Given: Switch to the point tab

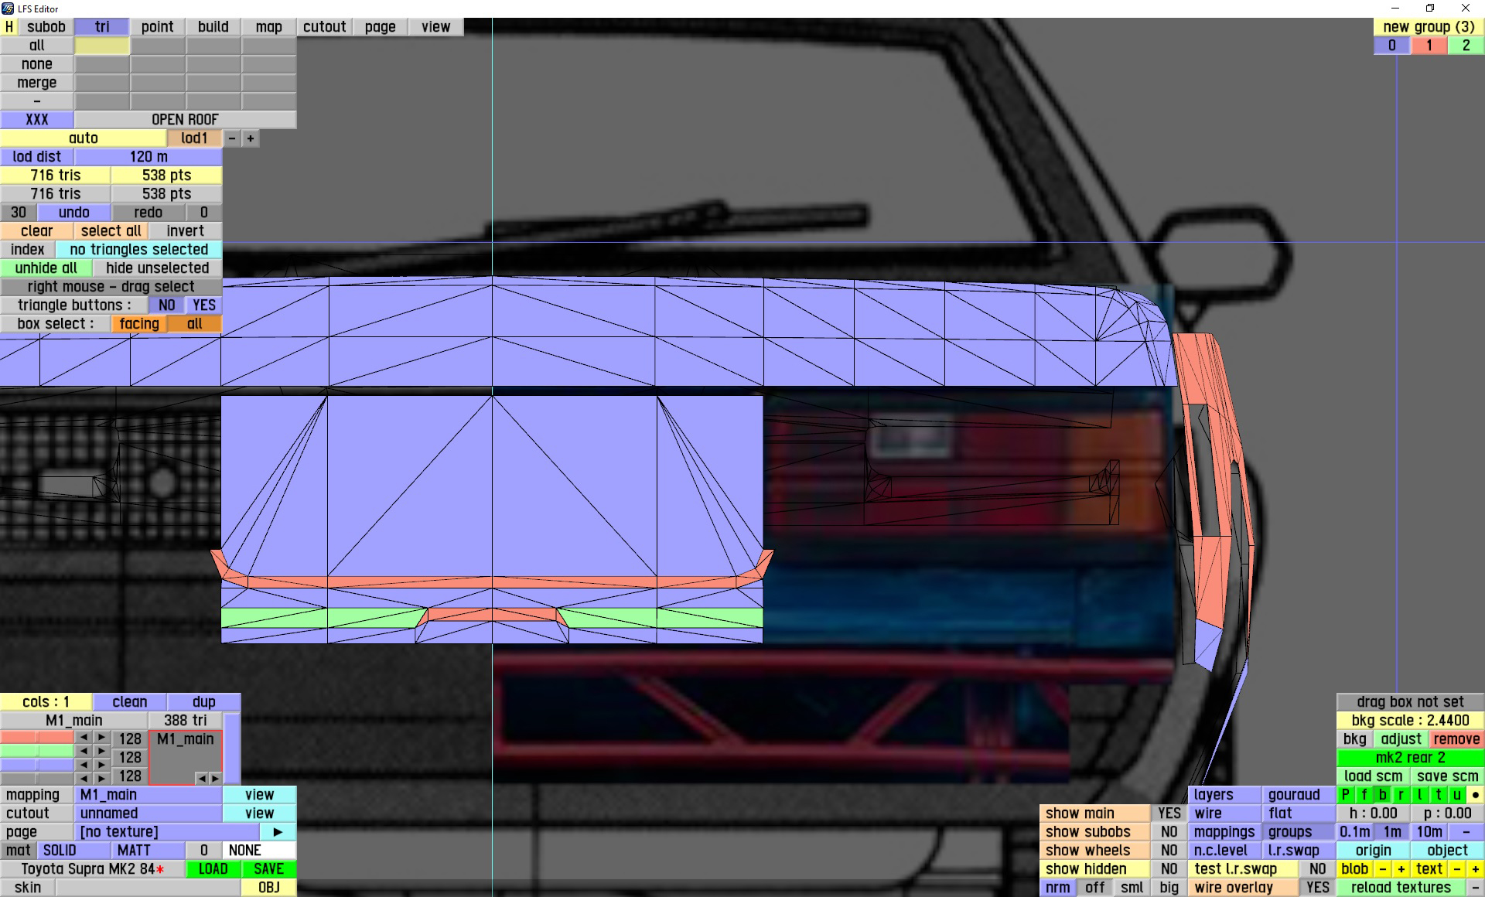Looking at the screenshot, I should coord(157,26).
